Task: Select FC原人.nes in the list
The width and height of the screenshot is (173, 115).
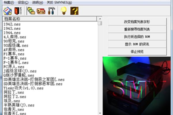Action: tap(14, 67)
